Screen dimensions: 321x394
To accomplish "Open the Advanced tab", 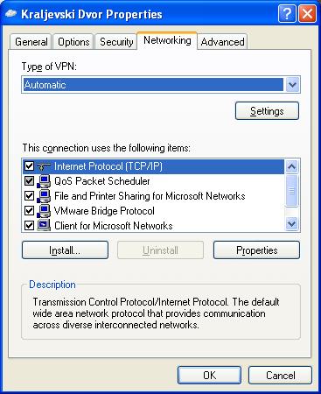I will click(x=222, y=42).
